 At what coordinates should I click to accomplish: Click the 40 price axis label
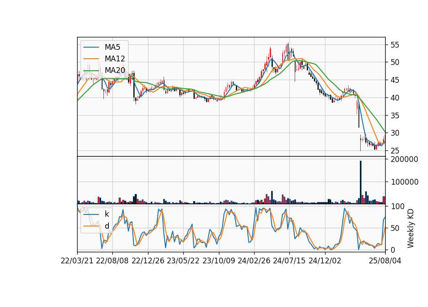(x=395, y=98)
